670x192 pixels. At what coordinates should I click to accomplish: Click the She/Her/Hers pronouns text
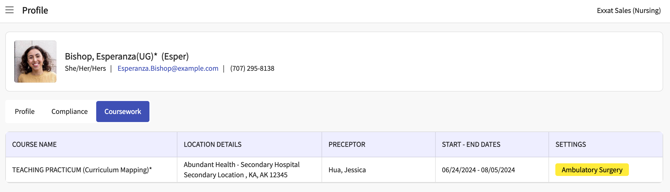[x=85, y=68]
